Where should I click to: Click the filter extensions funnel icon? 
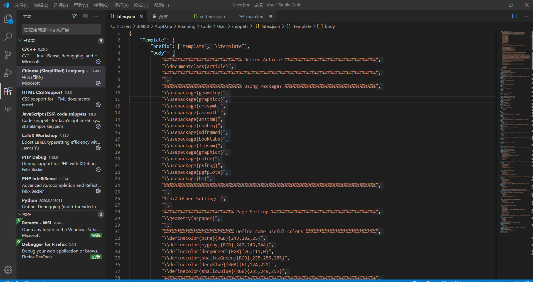pyautogui.click(x=74, y=16)
